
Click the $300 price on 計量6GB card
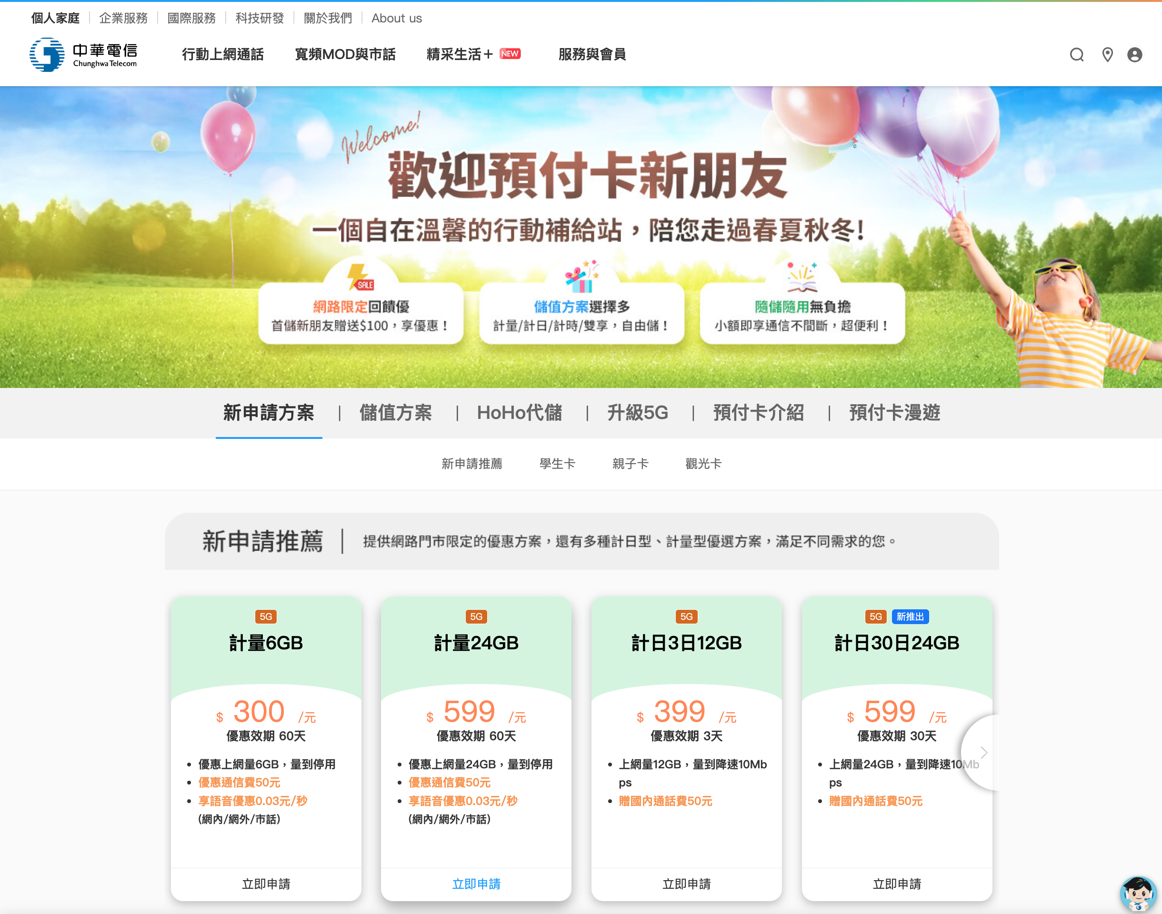tap(266, 712)
